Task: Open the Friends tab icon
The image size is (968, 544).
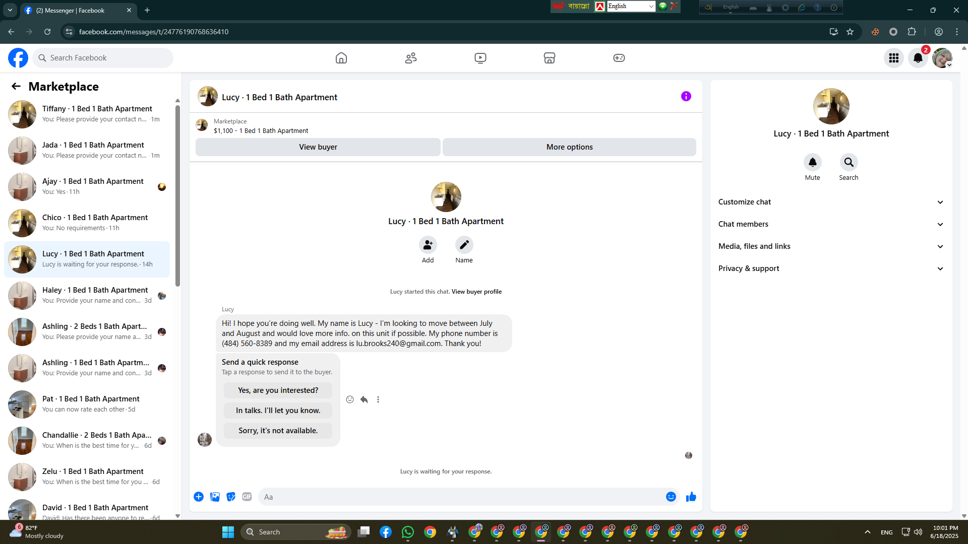Action: [411, 58]
